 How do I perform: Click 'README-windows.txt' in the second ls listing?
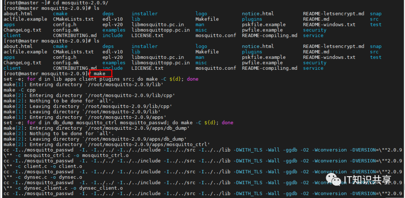pos(329,57)
